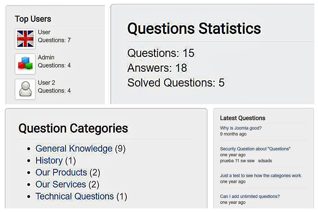Select the Solved Questions: 5 statistic
This screenshot has width=318, height=212.
[176, 82]
